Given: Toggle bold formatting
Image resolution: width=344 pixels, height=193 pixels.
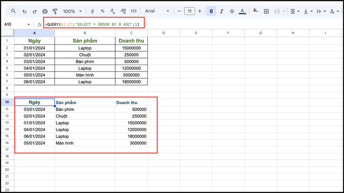Looking at the screenshot, I should (x=211, y=11).
